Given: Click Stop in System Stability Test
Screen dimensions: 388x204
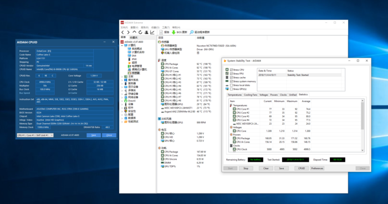Looking at the screenshot, I should click(246, 169).
